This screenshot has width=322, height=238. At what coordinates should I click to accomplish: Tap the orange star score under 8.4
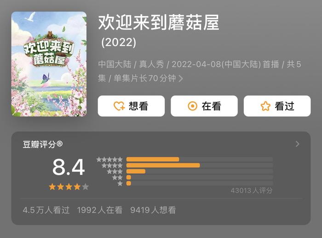coord(69,187)
